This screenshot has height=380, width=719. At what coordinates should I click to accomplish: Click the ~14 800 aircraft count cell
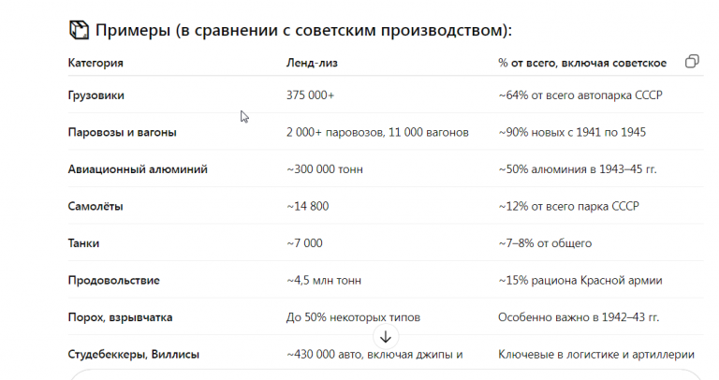tap(308, 206)
